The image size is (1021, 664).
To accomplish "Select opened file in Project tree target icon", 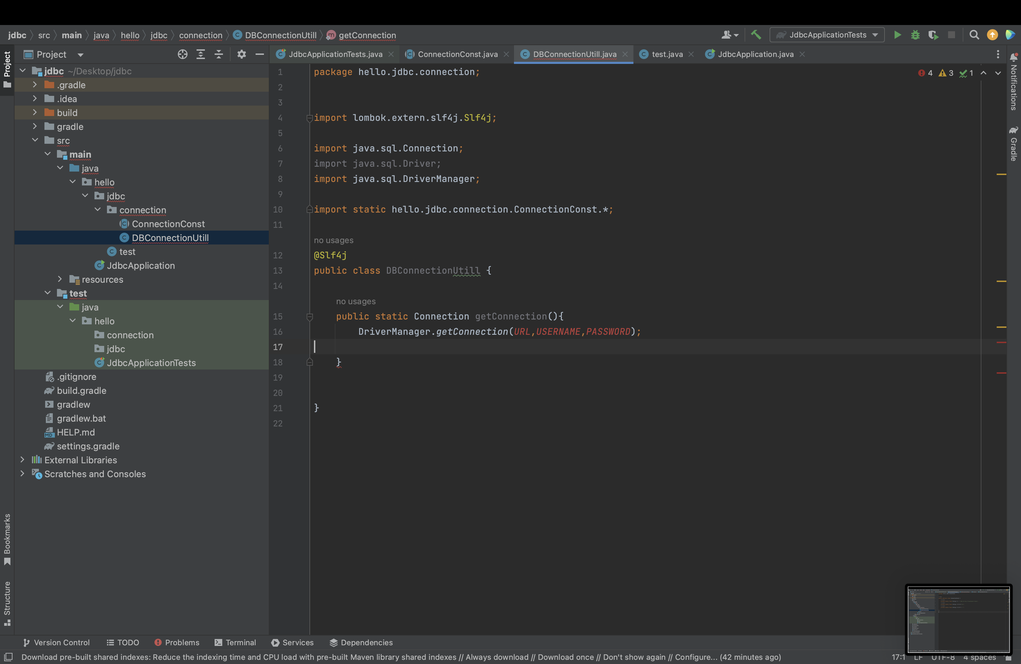I will [x=182, y=54].
